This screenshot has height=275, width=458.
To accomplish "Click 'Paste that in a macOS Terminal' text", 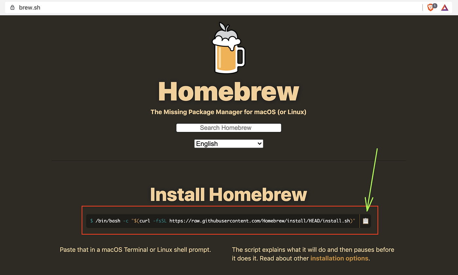I will pos(135,250).
